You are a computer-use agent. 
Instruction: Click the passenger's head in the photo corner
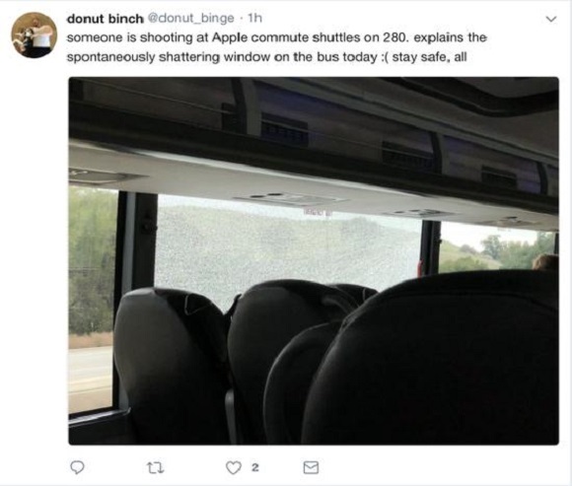click(x=545, y=262)
